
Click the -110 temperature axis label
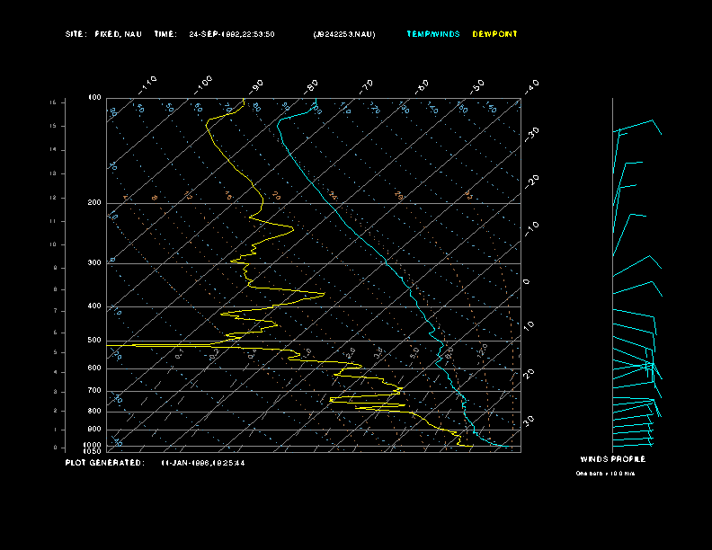pyautogui.click(x=147, y=85)
